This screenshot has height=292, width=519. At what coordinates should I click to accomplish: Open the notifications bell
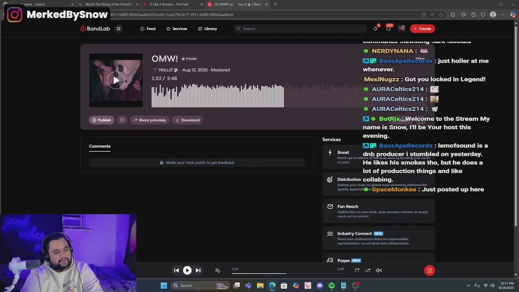(x=375, y=29)
